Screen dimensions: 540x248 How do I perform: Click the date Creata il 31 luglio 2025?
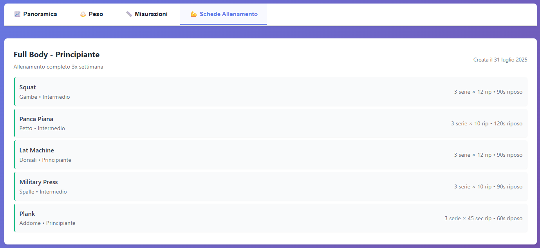(500, 60)
